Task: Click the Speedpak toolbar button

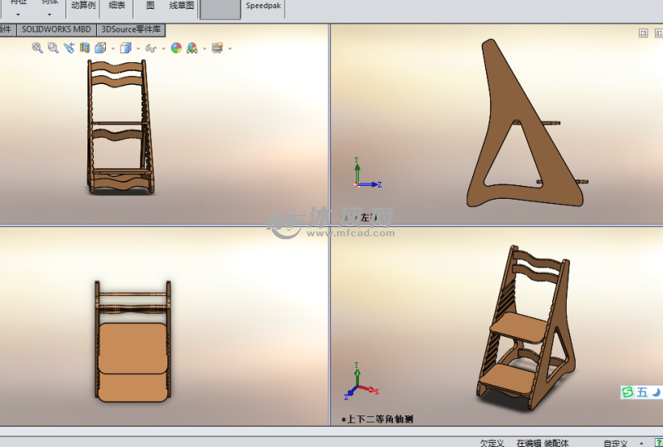Action: [264, 5]
